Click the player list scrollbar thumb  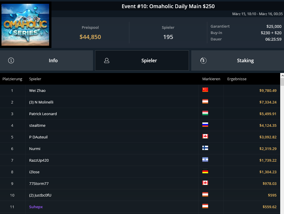coord(282,82)
